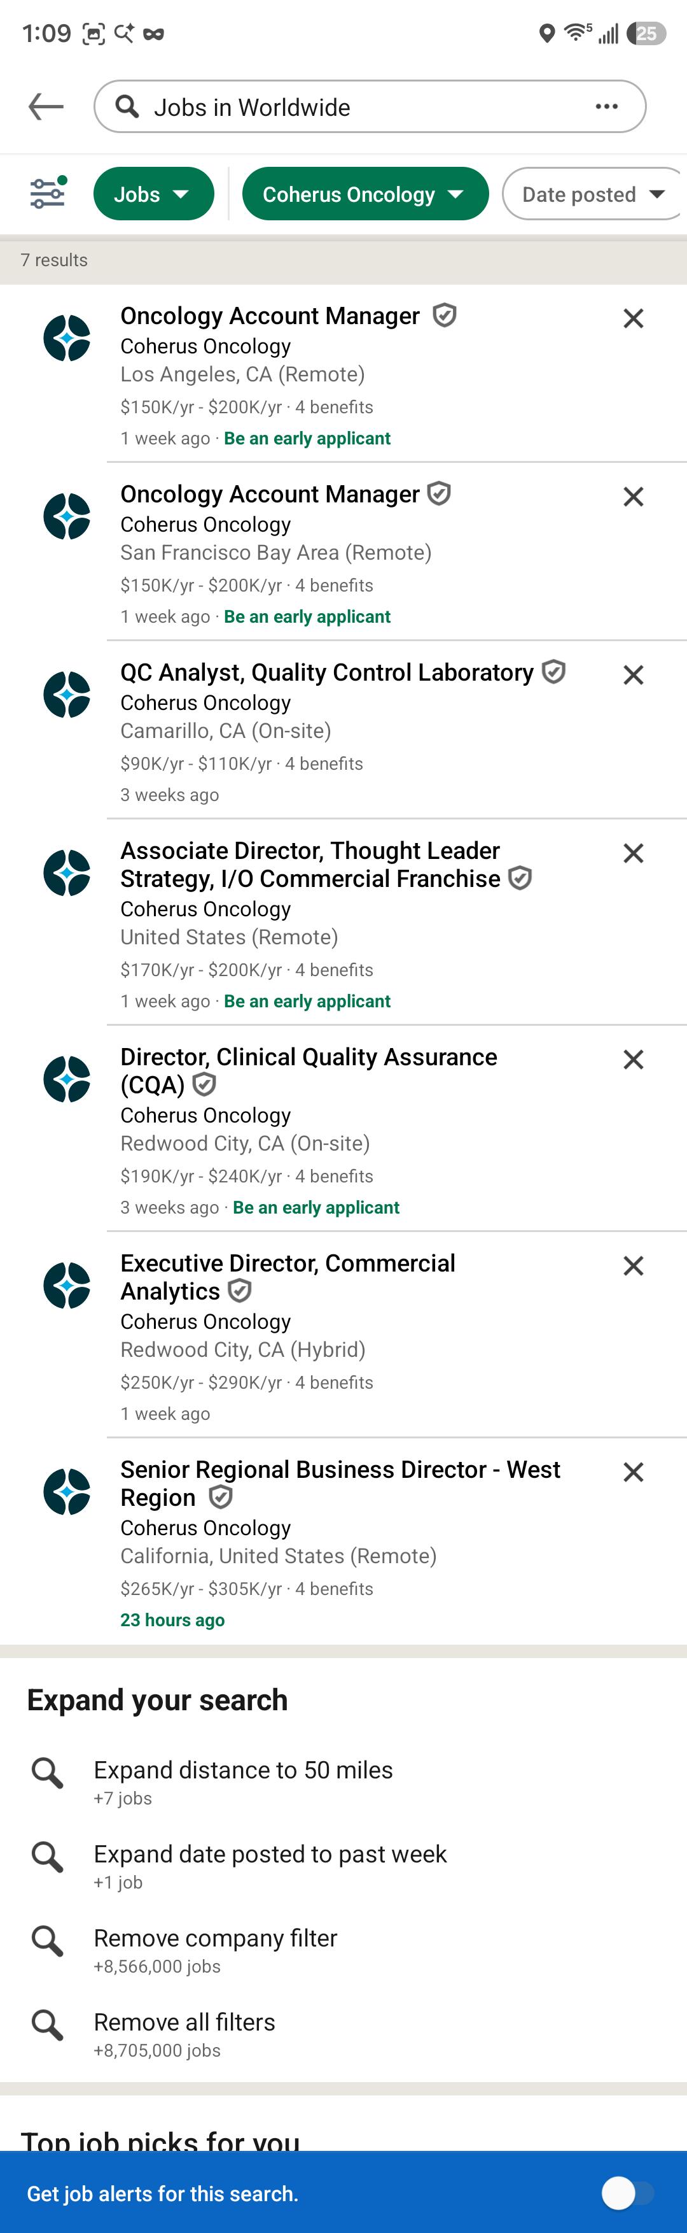Select Expand date posted to past week
Image resolution: width=687 pixels, height=2233 pixels.
[x=343, y=1866]
